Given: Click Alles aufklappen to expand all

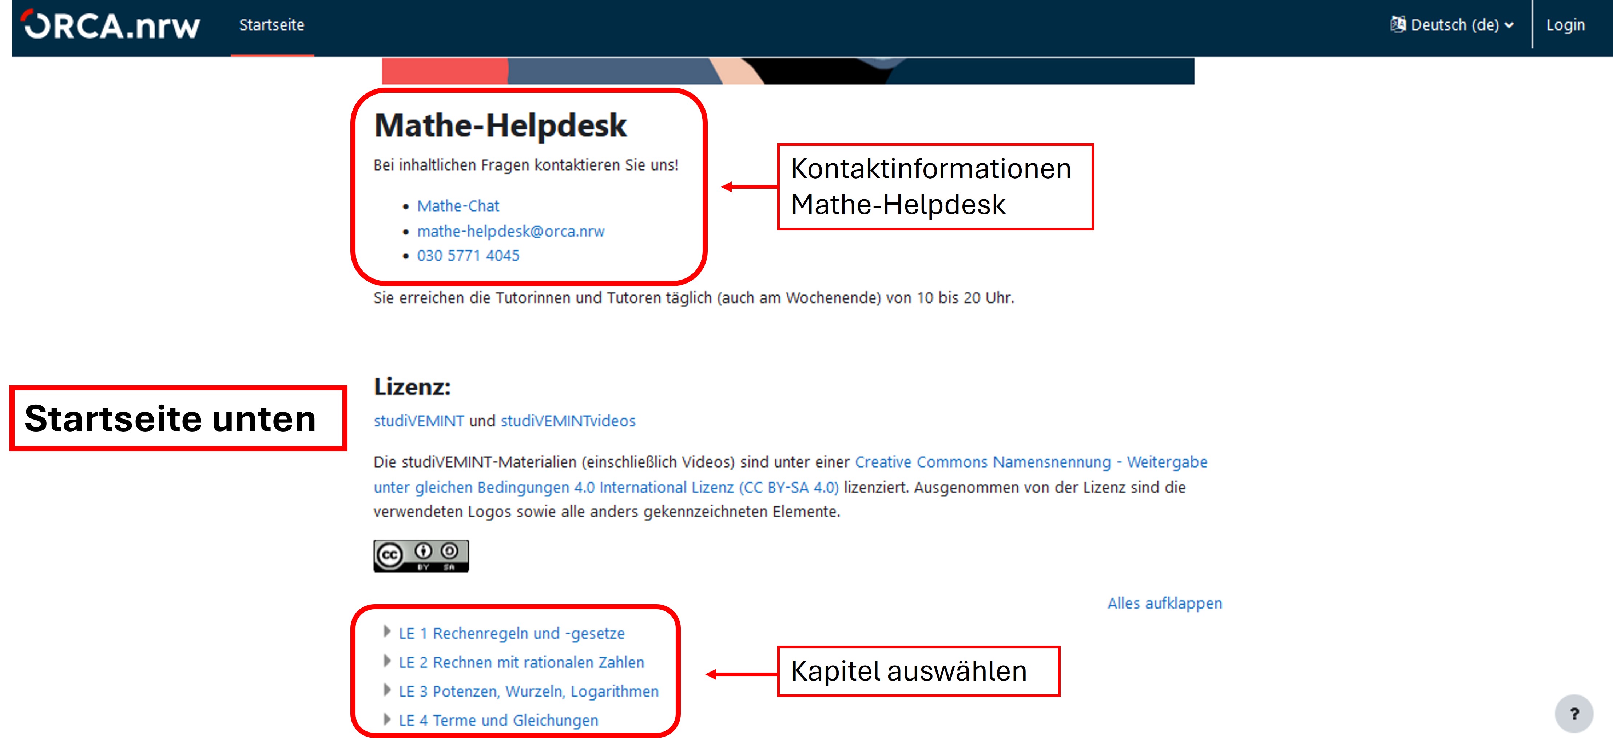Looking at the screenshot, I should [x=1164, y=603].
